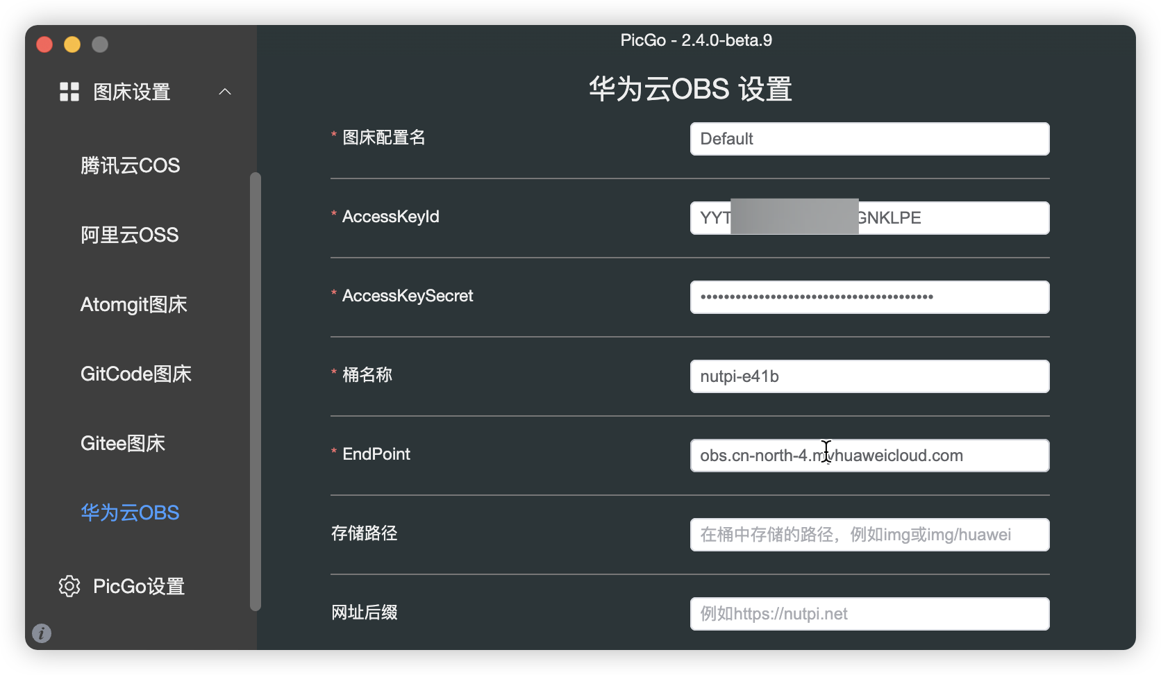Open Gitee图床 in the sidebar
Screen dimensions: 1161x675
pos(122,443)
